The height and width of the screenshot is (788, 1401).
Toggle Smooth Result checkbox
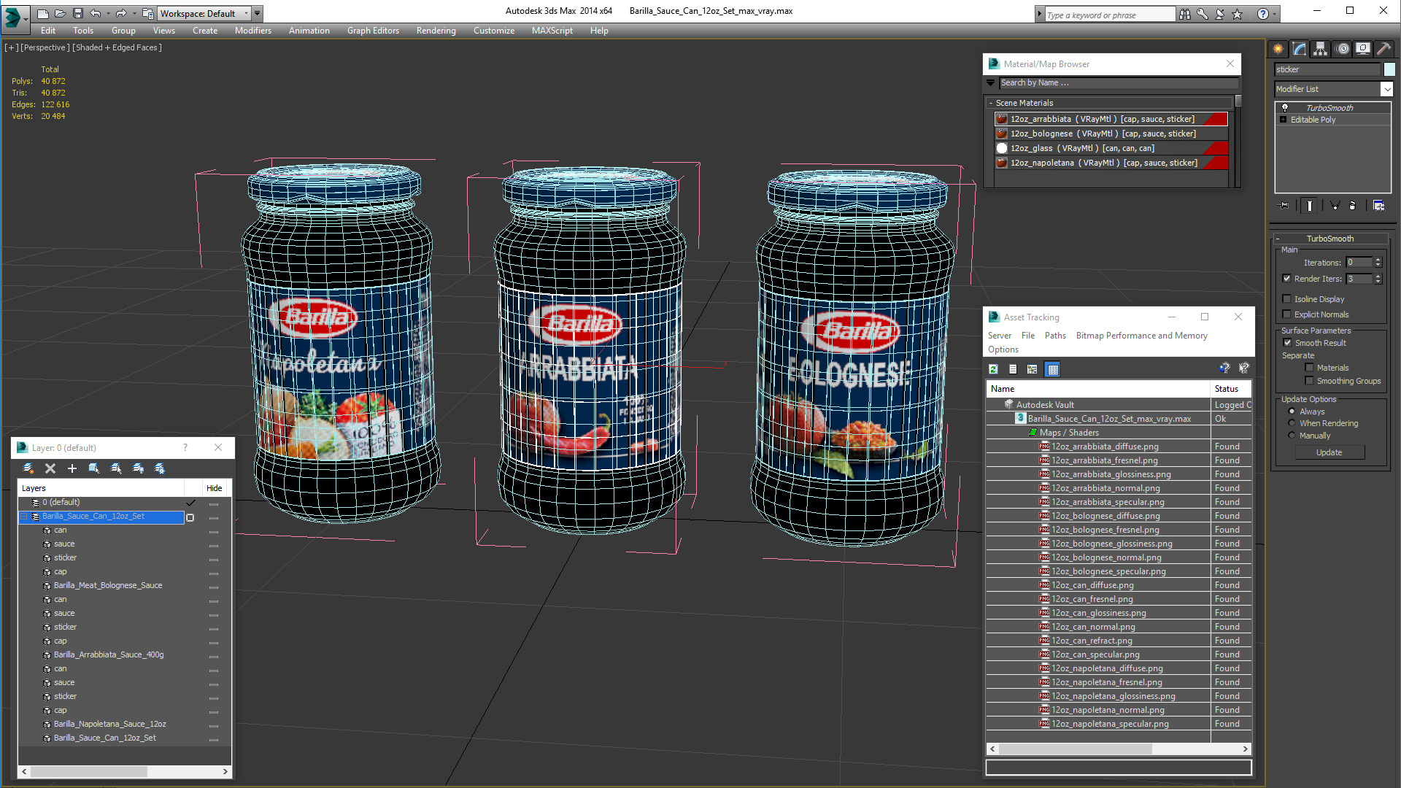1288,342
